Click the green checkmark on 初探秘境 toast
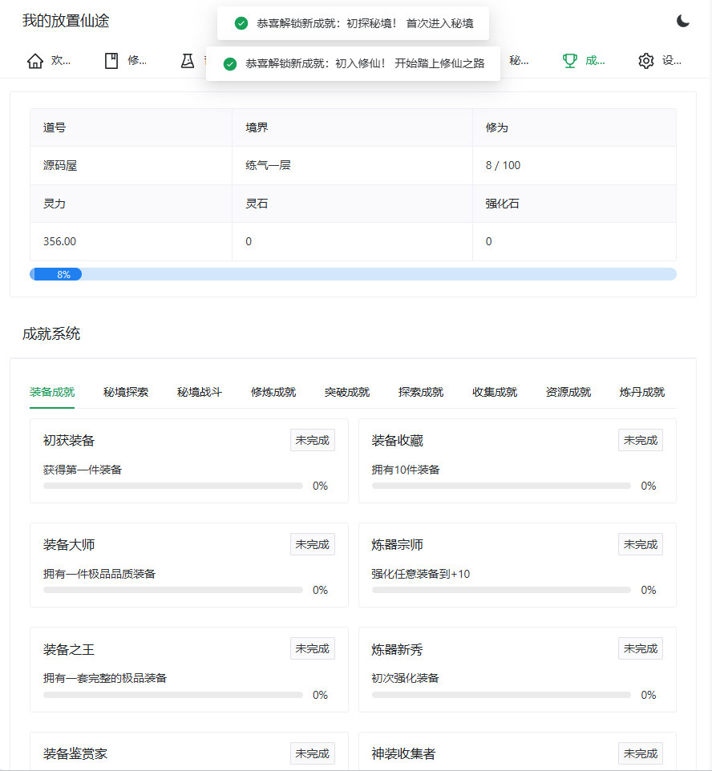 pos(241,23)
